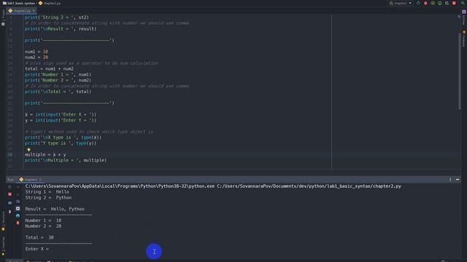Select the chapter2.py breadcrumb in navigation bar
Image resolution: width=467 pixels, height=262 pixels.
click(x=50, y=3)
